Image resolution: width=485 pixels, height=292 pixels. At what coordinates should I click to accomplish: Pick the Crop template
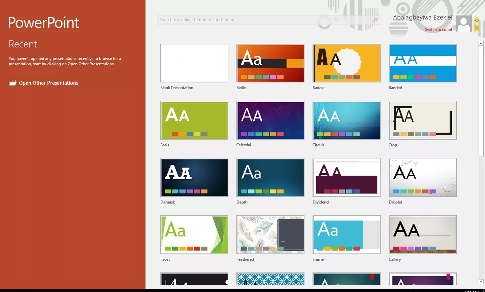pyautogui.click(x=423, y=120)
